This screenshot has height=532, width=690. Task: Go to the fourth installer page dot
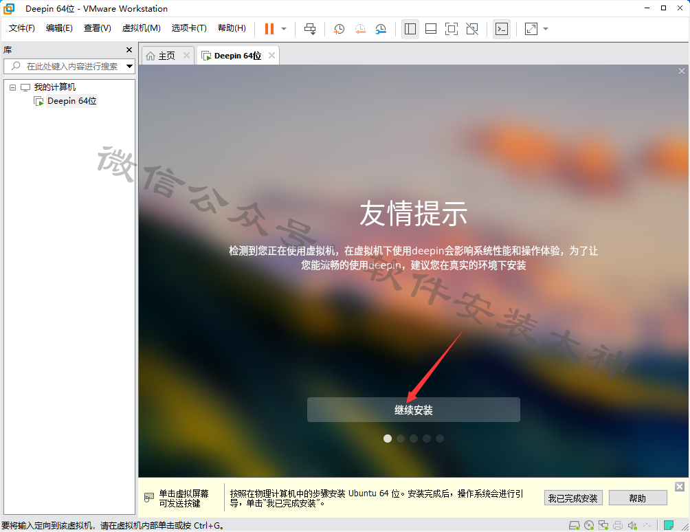[426, 439]
